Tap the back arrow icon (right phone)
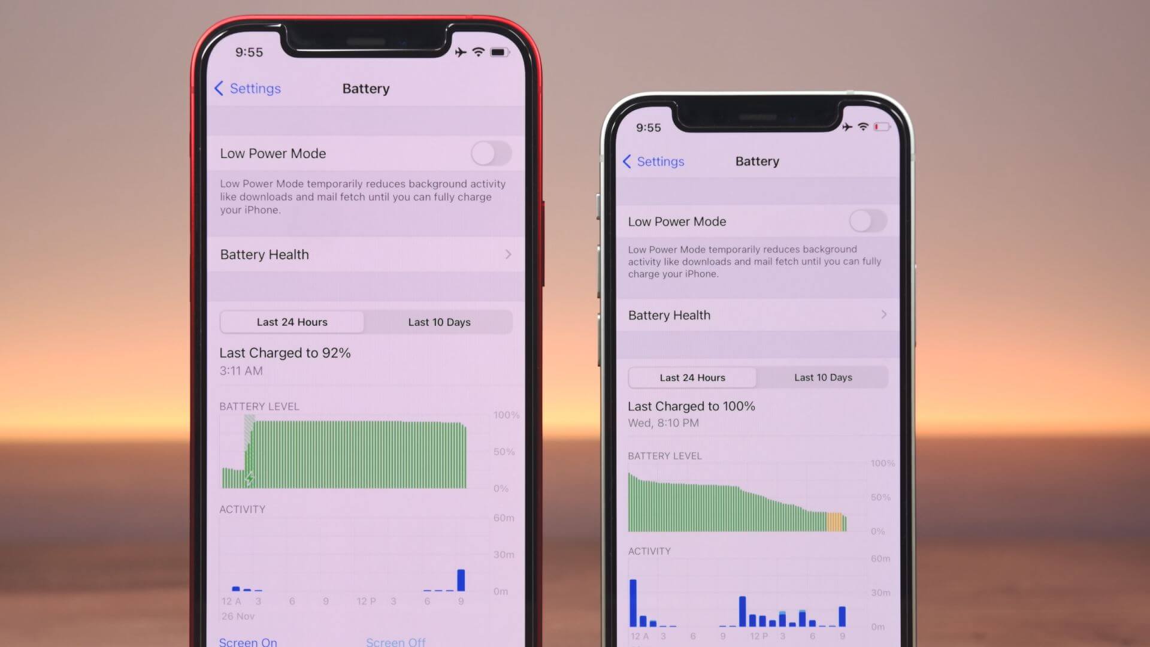The width and height of the screenshot is (1150, 647). pos(627,161)
